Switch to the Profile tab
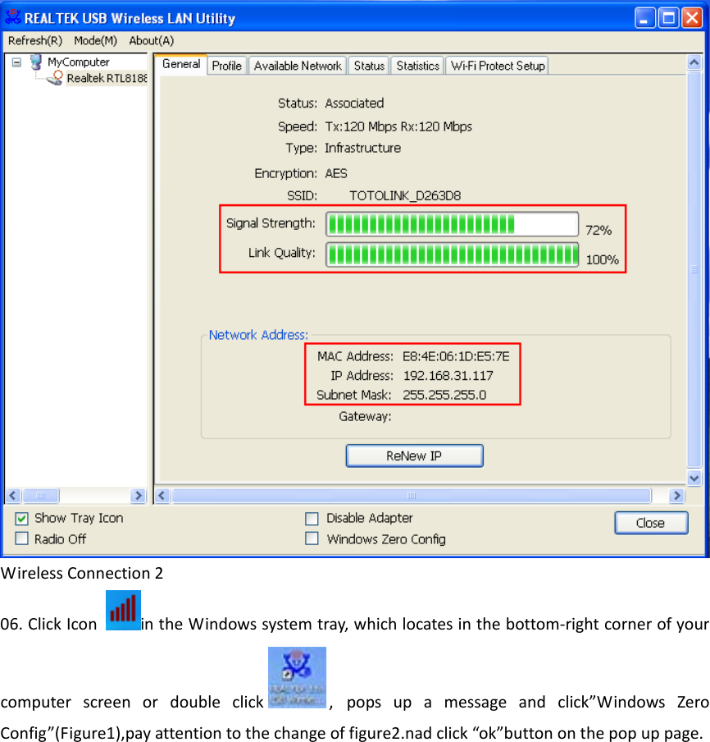The height and width of the screenshot is (742, 710). [x=227, y=66]
